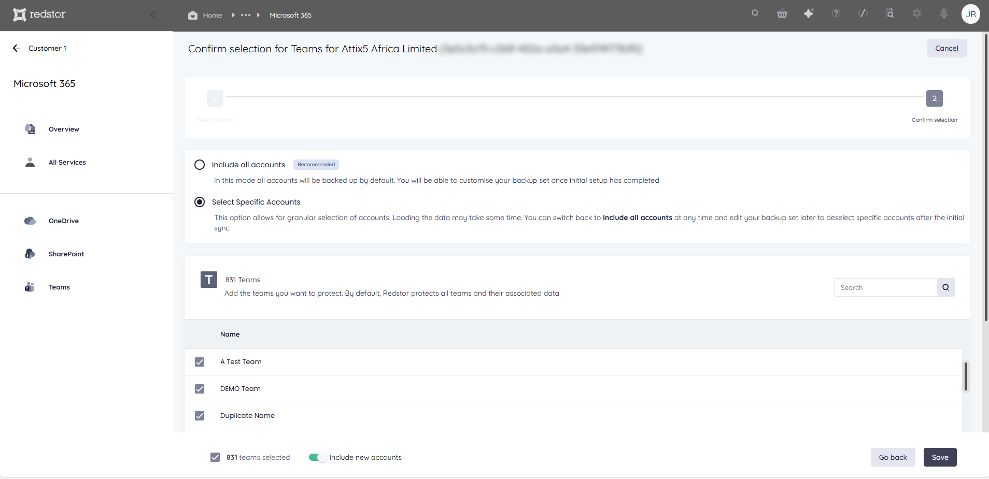The height and width of the screenshot is (479, 989).
Task: Click the Teams icon in sidebar
Action: click(x=30, y=287)
